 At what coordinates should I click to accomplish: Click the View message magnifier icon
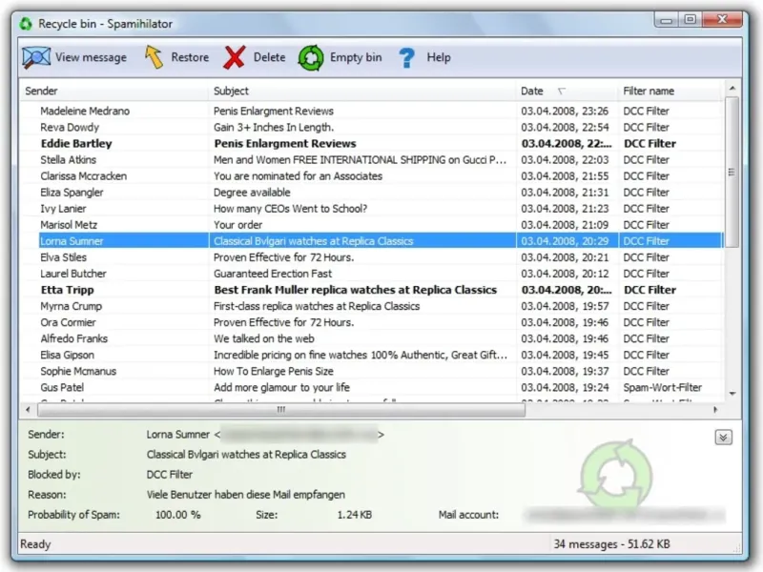click(x=36, y=57)
